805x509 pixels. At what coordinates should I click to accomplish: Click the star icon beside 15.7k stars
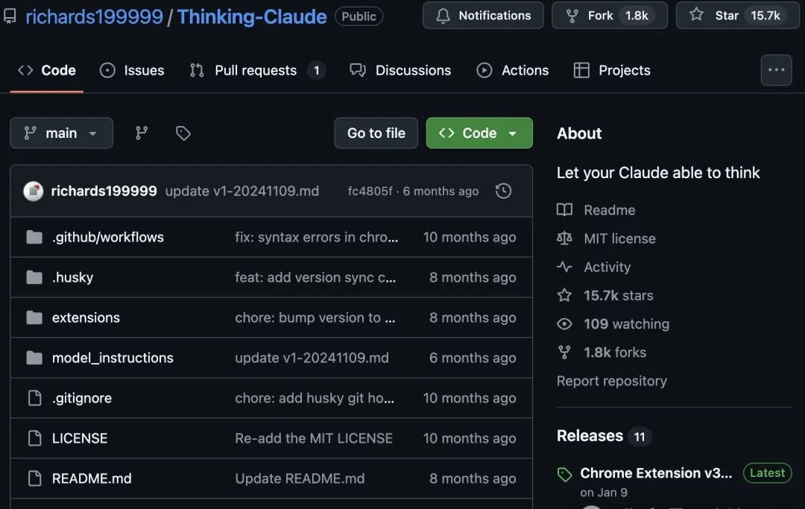tap(565, 295)
